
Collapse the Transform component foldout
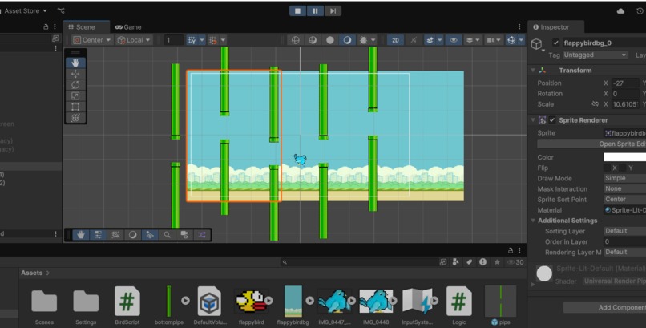(533, 71)
